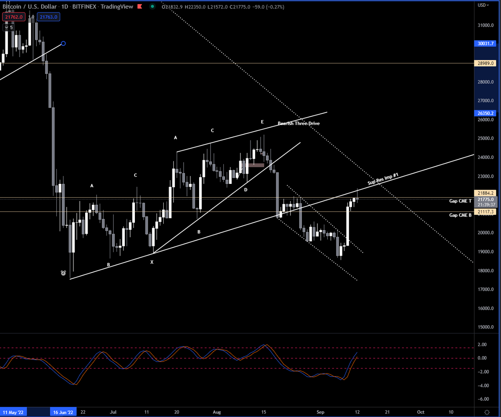This screenshot has height=417, width=501.
Task: Select the "Gap CME T" label
Action: pyautogui.click(x=460, y=201)
